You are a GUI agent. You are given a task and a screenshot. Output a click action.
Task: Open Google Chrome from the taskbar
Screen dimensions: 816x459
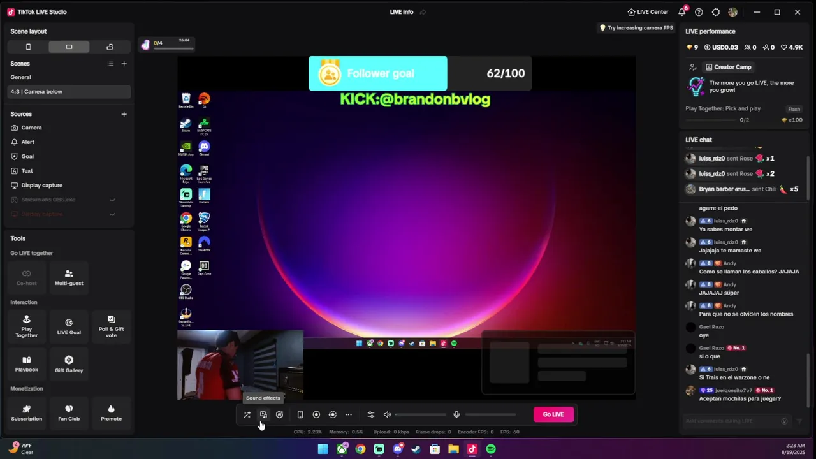(x=361, y=449)
